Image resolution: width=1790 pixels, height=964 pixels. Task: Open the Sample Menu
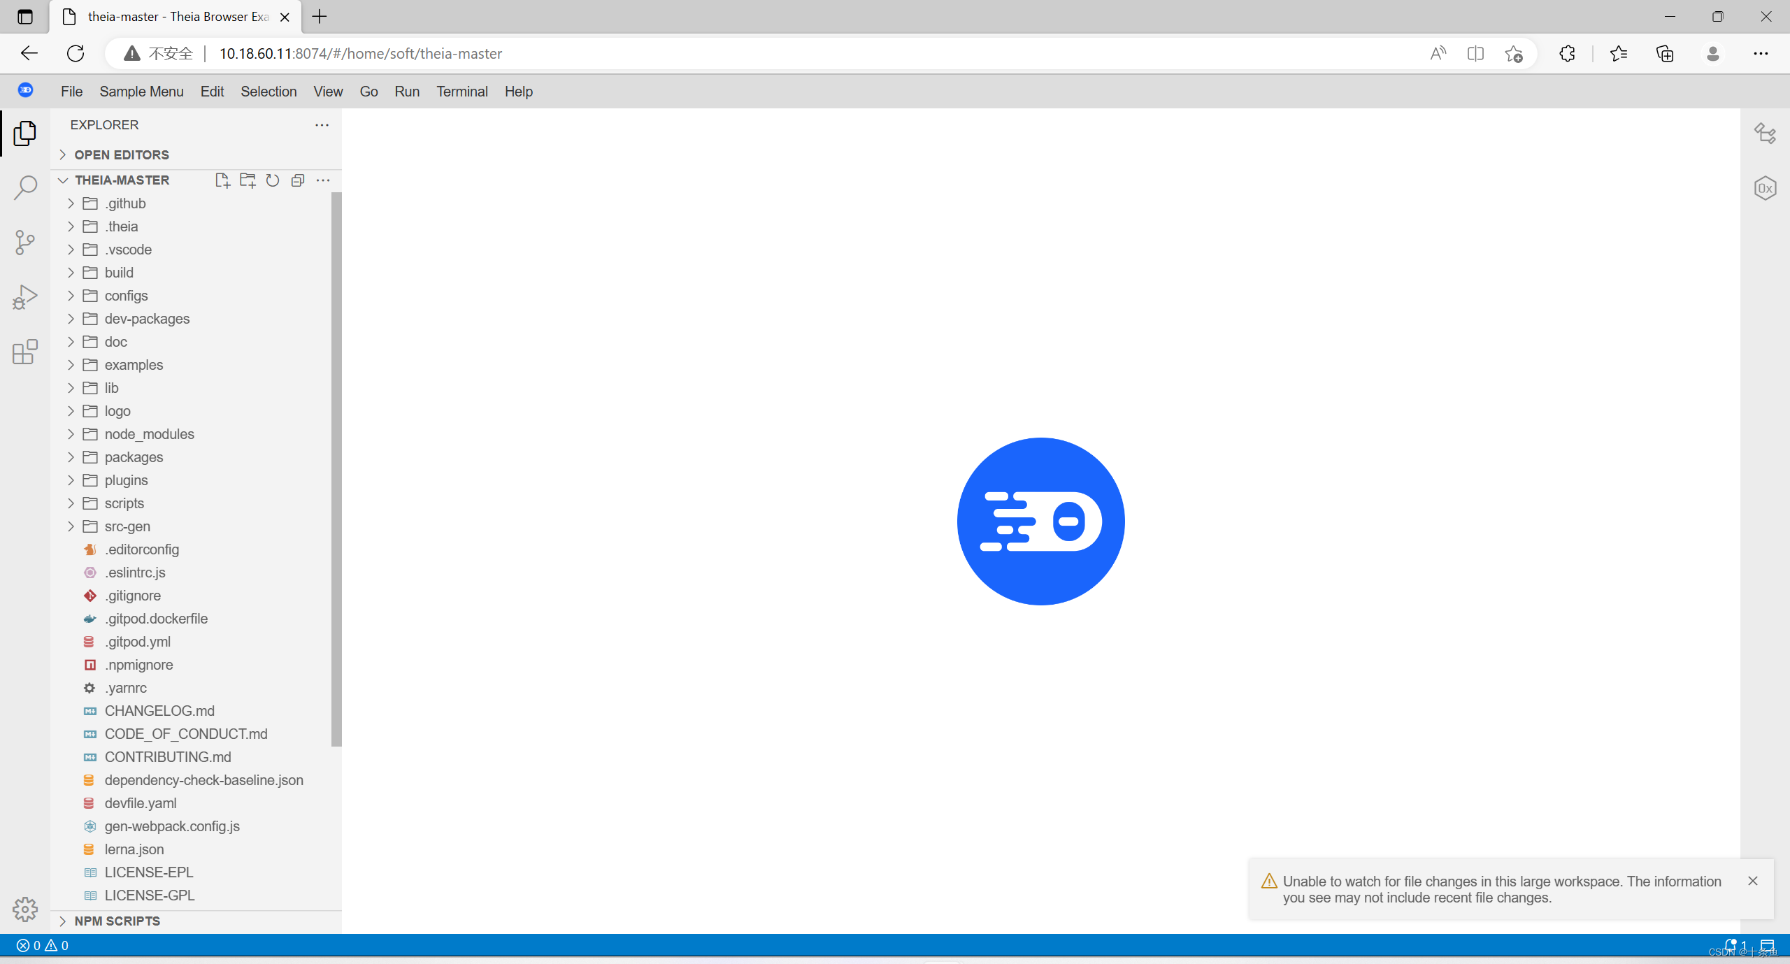point(141,92)
